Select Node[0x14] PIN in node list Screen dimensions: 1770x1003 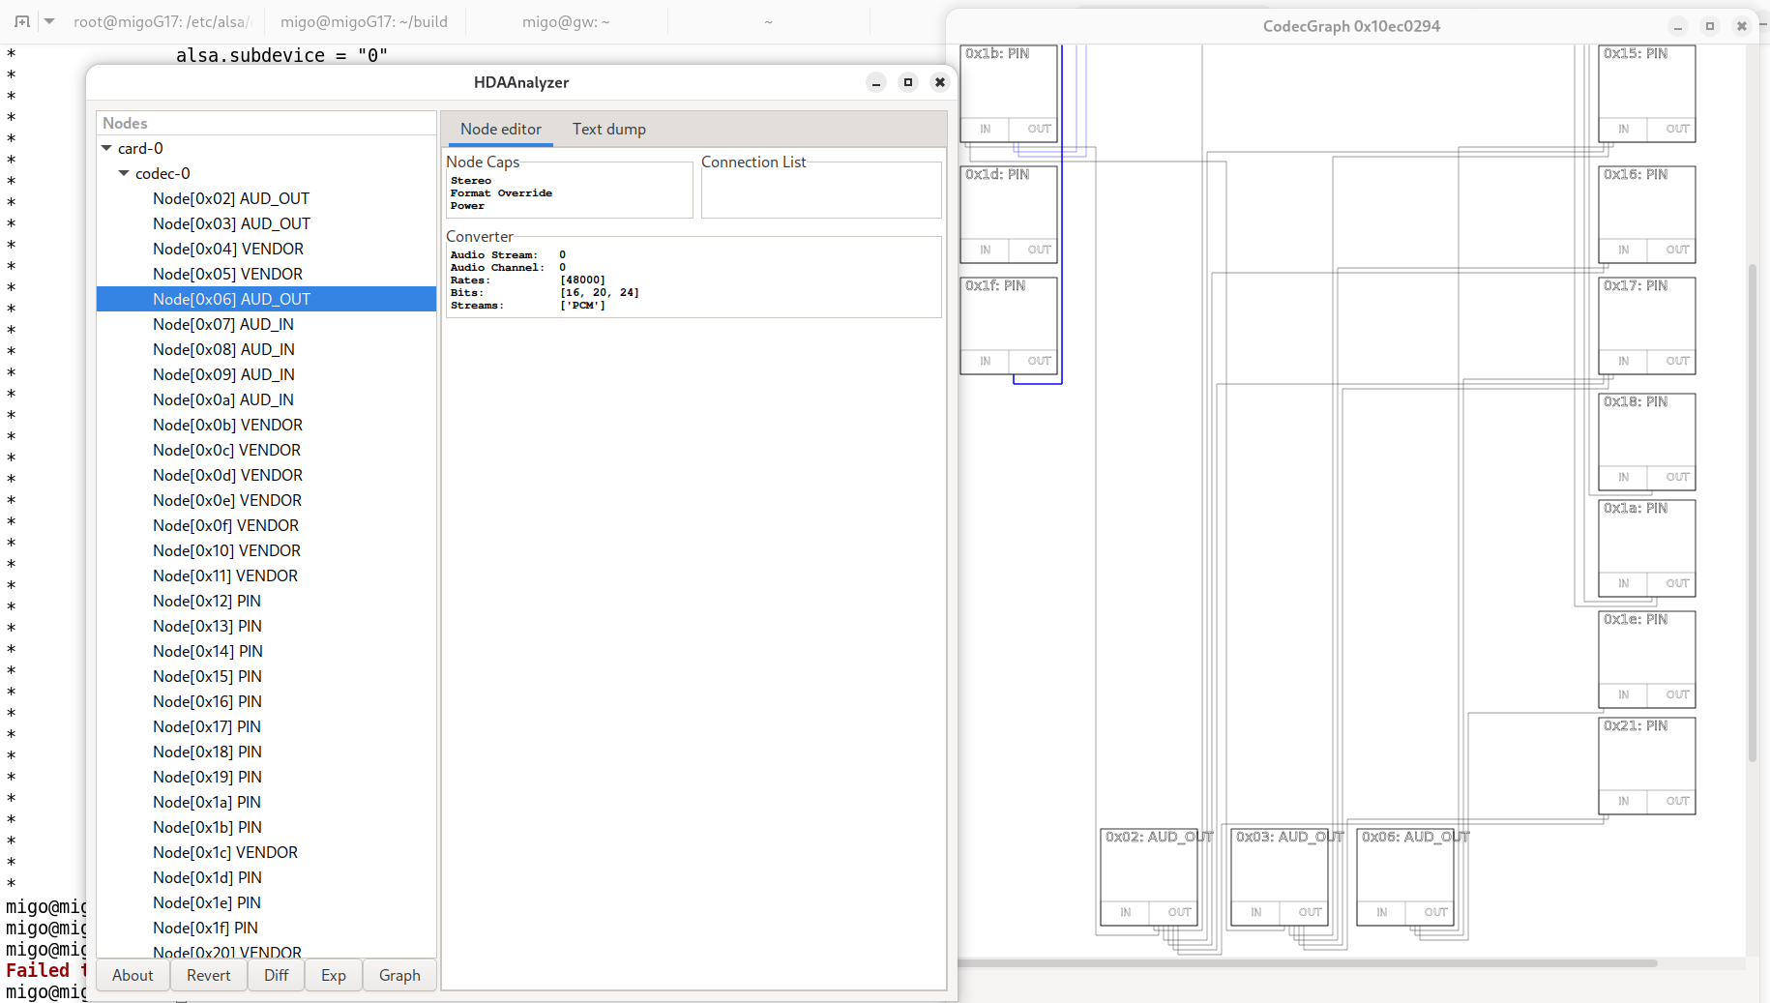click(x=207, y=651)
